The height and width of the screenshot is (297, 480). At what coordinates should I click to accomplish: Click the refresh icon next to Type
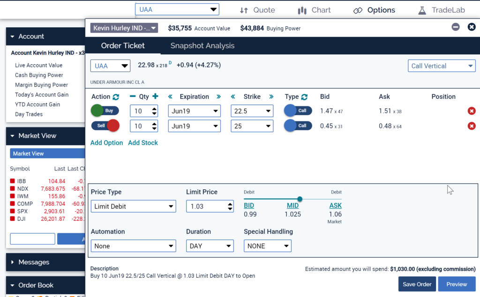[x=304, y=97]
